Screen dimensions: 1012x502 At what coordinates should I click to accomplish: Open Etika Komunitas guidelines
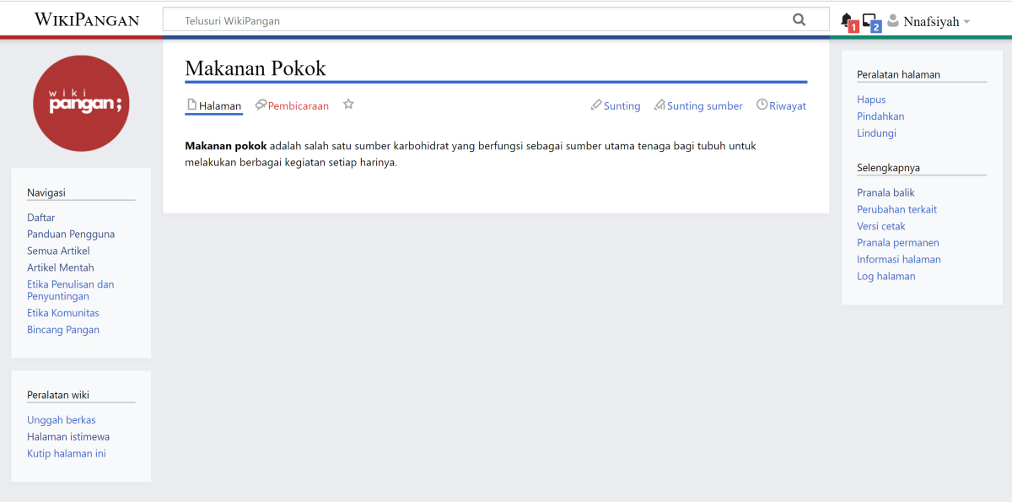[62, 312]
